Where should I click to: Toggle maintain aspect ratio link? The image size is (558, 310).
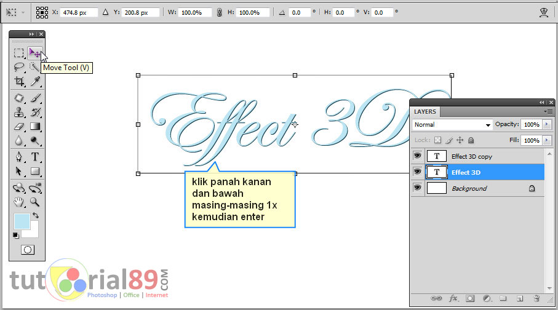click(x=219, y=12)
